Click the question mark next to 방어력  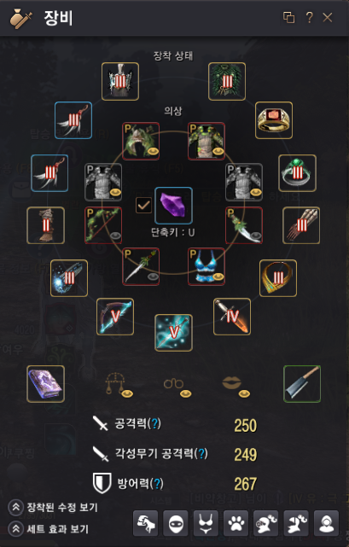(x=157, y=484)
